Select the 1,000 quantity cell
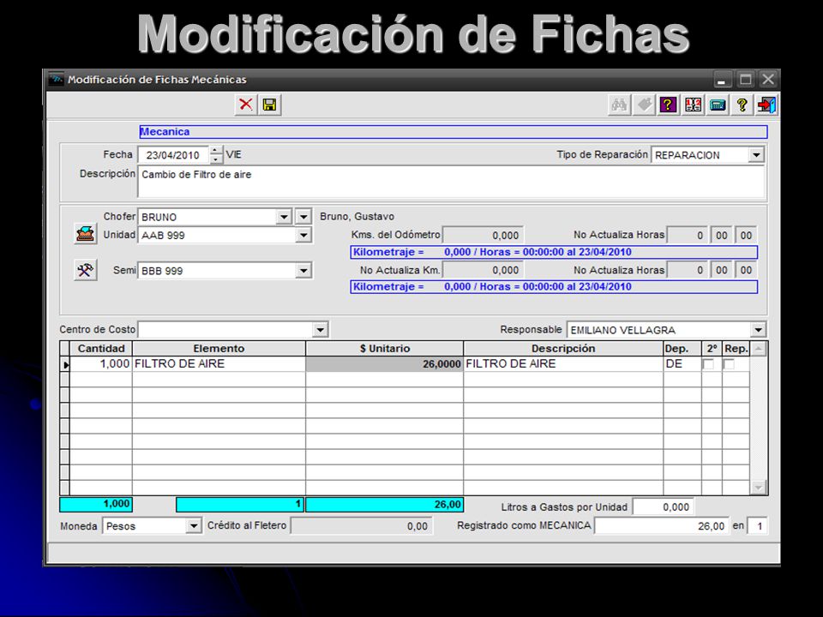The width and height of the screenshot is (823, 617). click(x=101, y=363)
